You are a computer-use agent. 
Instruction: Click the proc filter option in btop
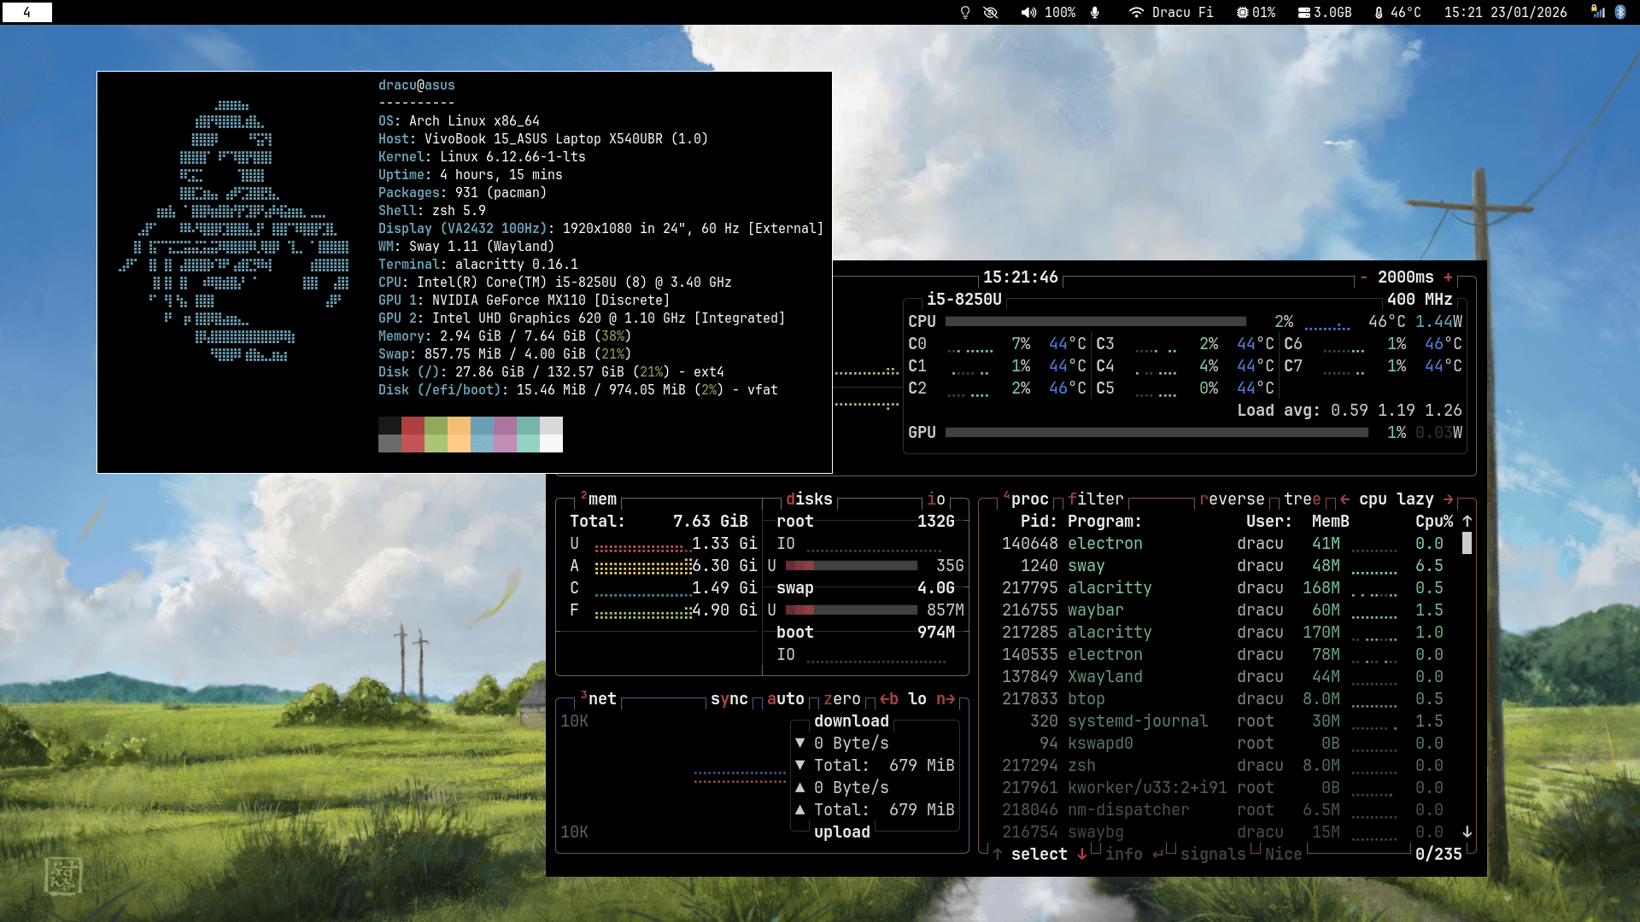(x=1096, y=499)
